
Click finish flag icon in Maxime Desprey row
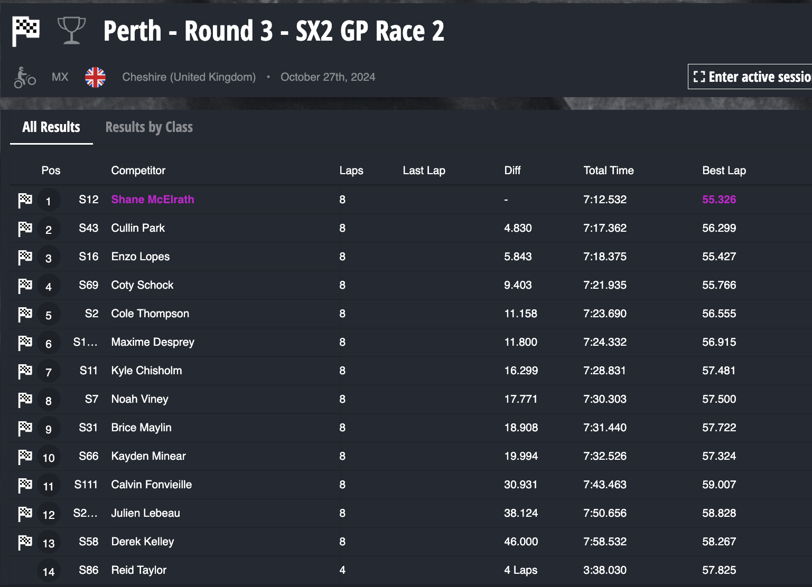pos(25,343)
